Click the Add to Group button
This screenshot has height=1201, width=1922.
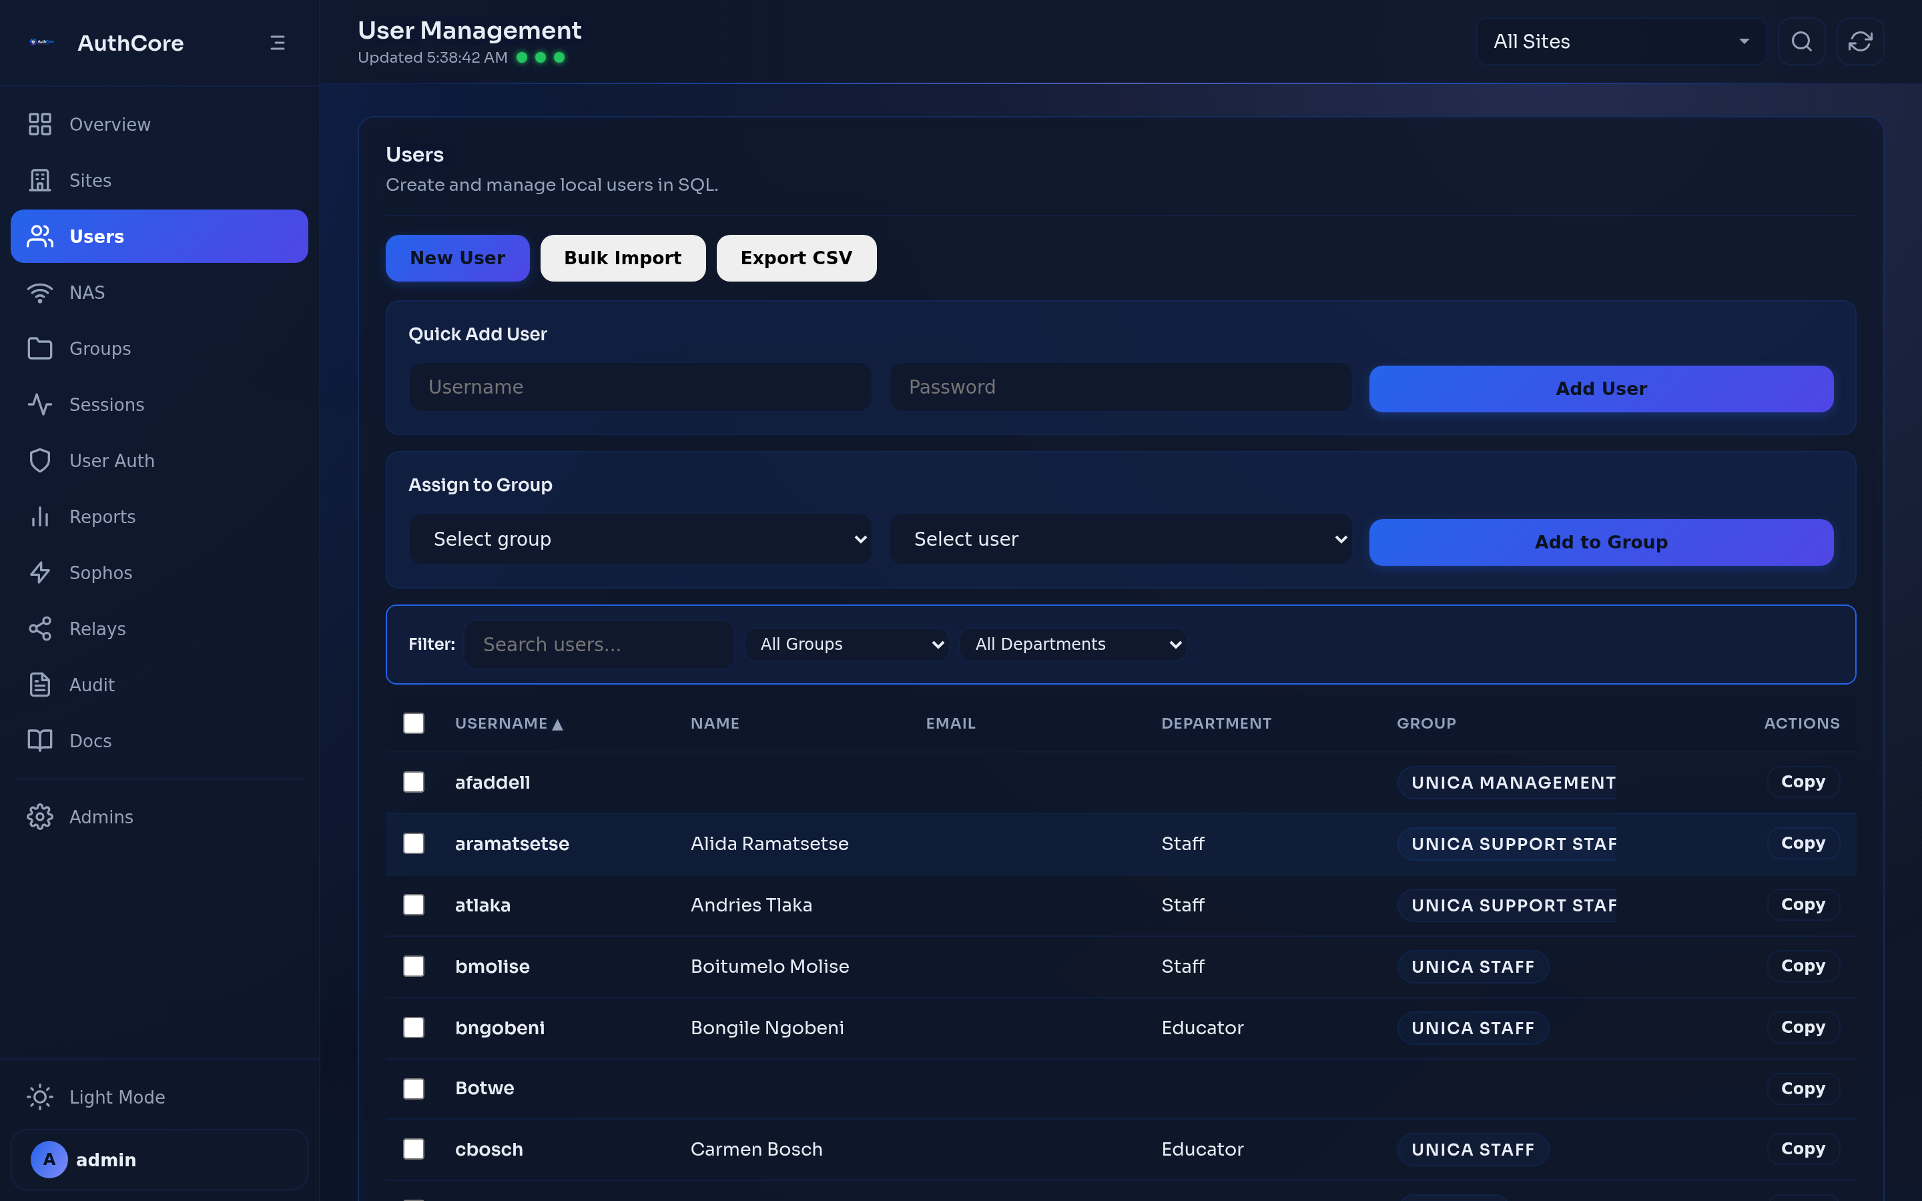click(x=1600, y=542)
